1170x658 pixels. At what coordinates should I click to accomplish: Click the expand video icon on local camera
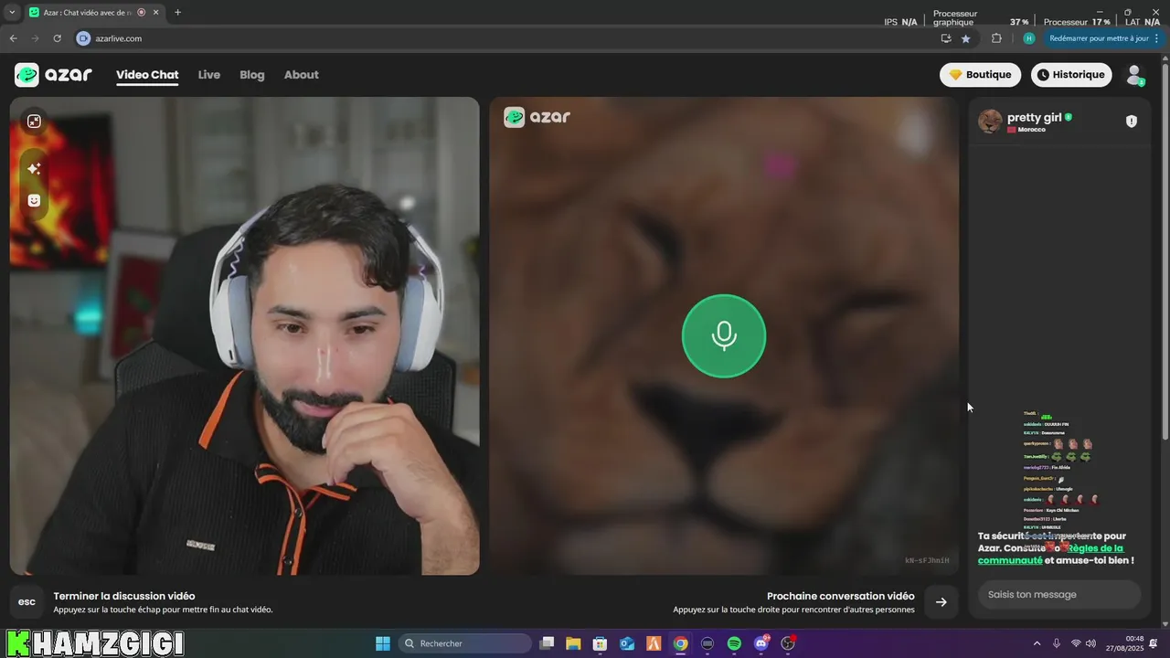click(34, 122)
